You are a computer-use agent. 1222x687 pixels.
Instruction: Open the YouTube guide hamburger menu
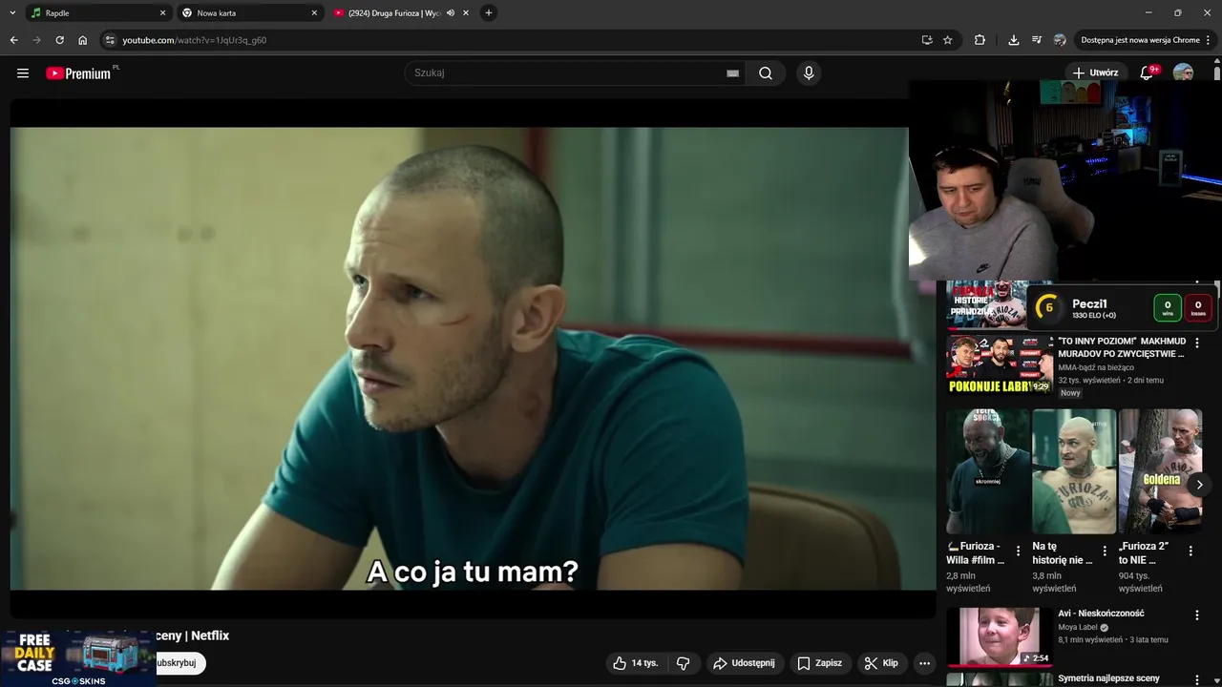(23, 73)
